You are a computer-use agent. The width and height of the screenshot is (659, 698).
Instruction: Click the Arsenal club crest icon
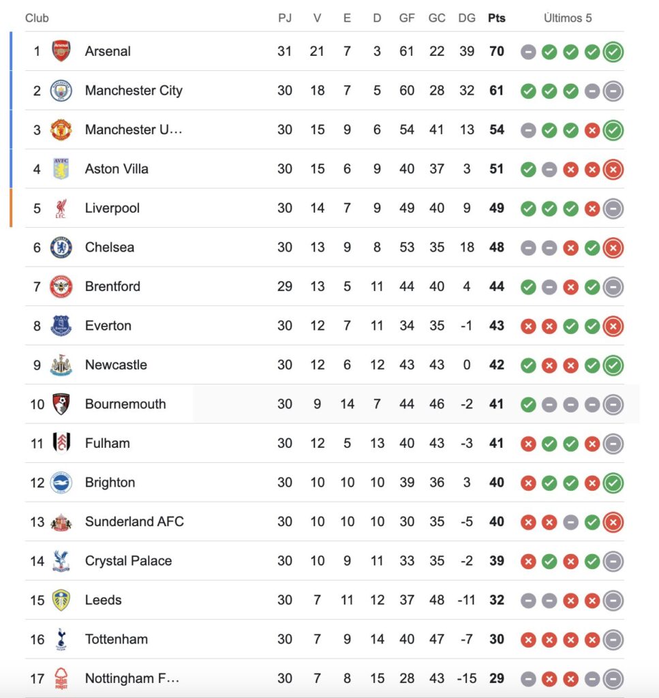click(x=61, y=51)
